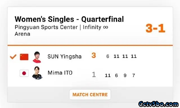
Task: Click Mima ITO's third game score 9
Action: coord(125,75)
